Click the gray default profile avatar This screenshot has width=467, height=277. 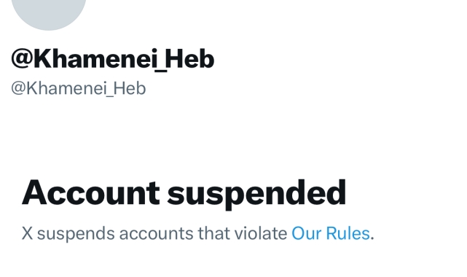tap(49, 13)
